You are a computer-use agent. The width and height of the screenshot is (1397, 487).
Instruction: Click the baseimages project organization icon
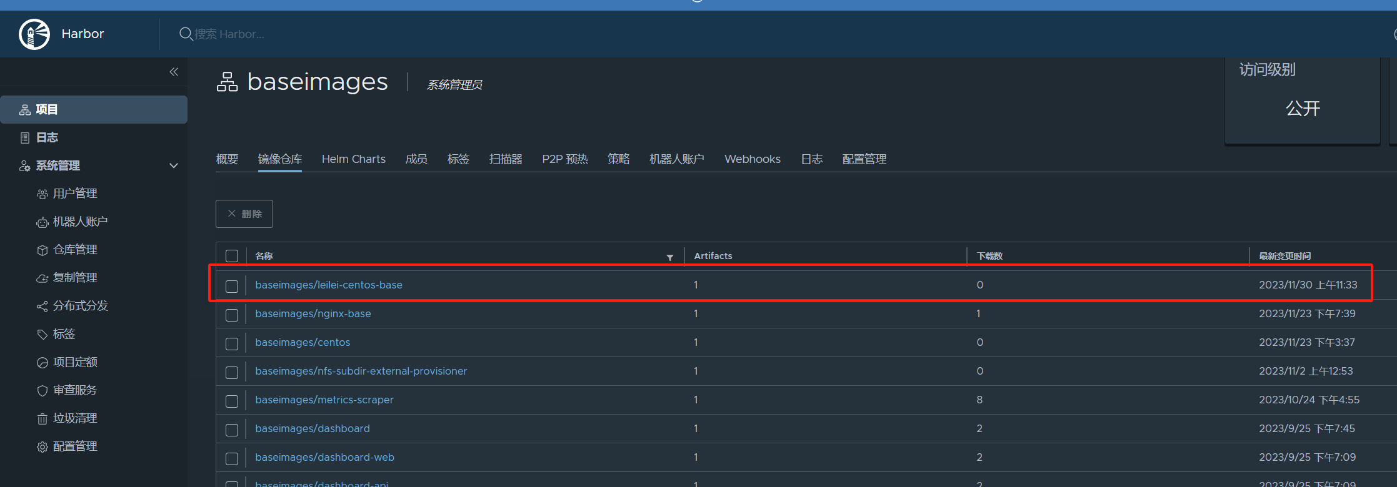pos(228,82)
